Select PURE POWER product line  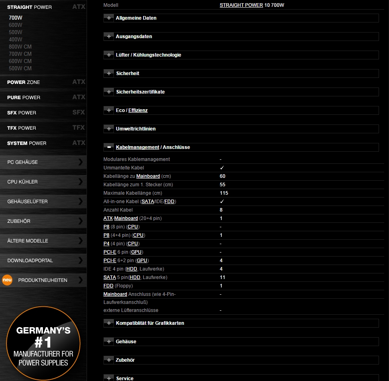coord(24,98)
